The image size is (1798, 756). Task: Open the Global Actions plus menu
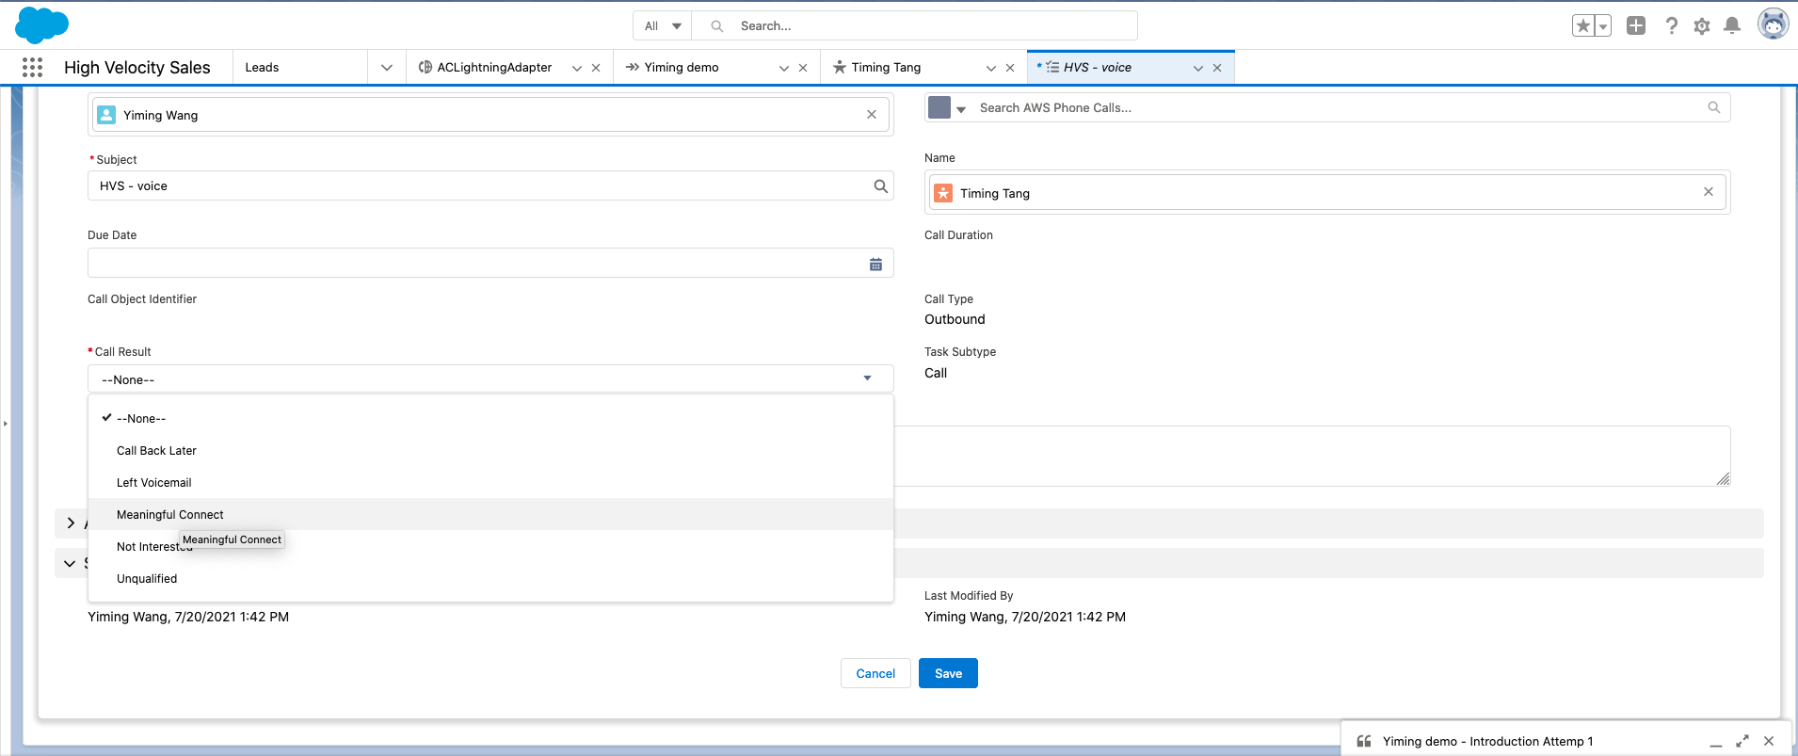click(x=1636, y=26)
